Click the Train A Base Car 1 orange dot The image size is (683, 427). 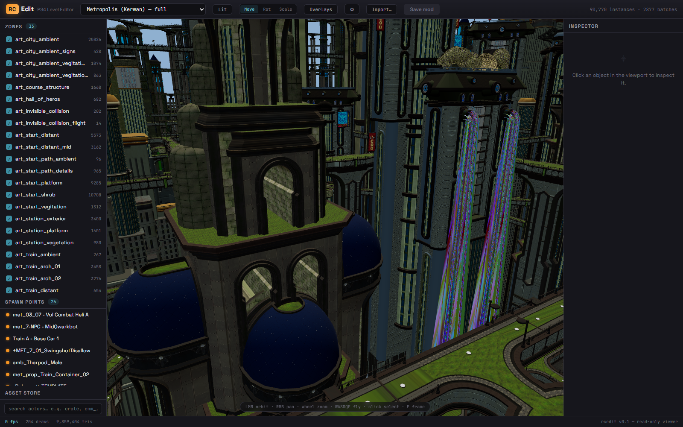(x=8, y=339)
